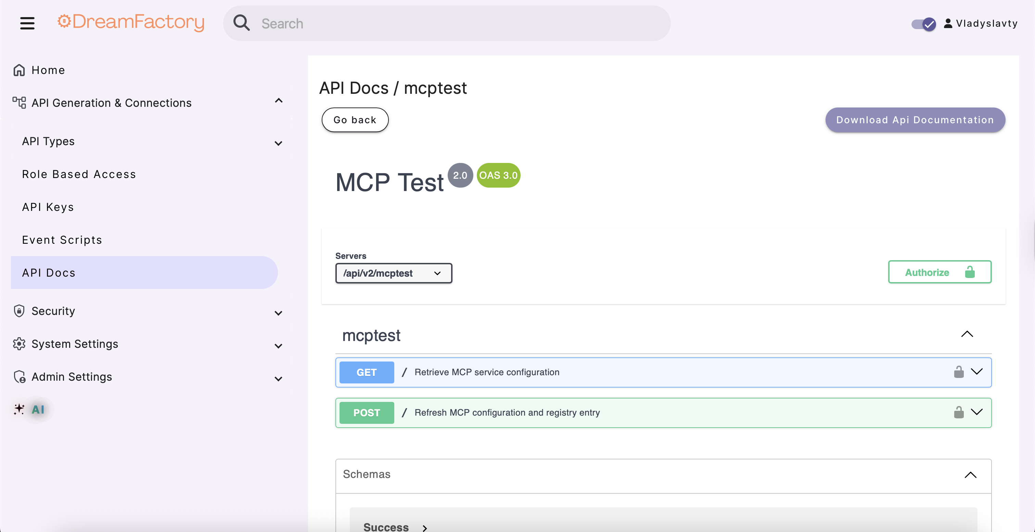Switch to Role Based Access section
The height and width of the screenshot is (532, 1035).
(x=79, y=174)
